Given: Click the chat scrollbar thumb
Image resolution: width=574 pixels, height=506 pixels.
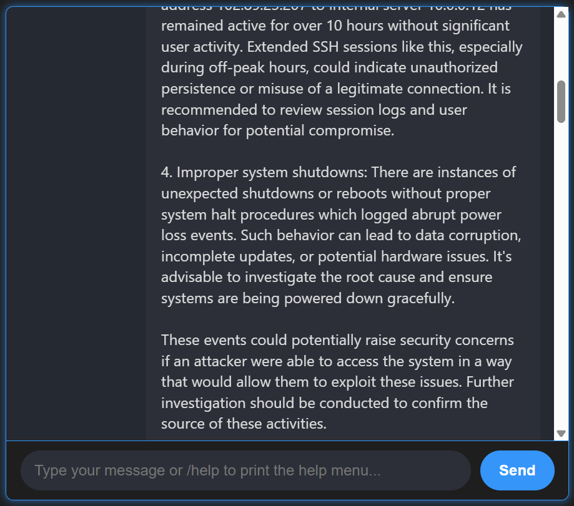Looking at the screenshot, I should [561, 102].
